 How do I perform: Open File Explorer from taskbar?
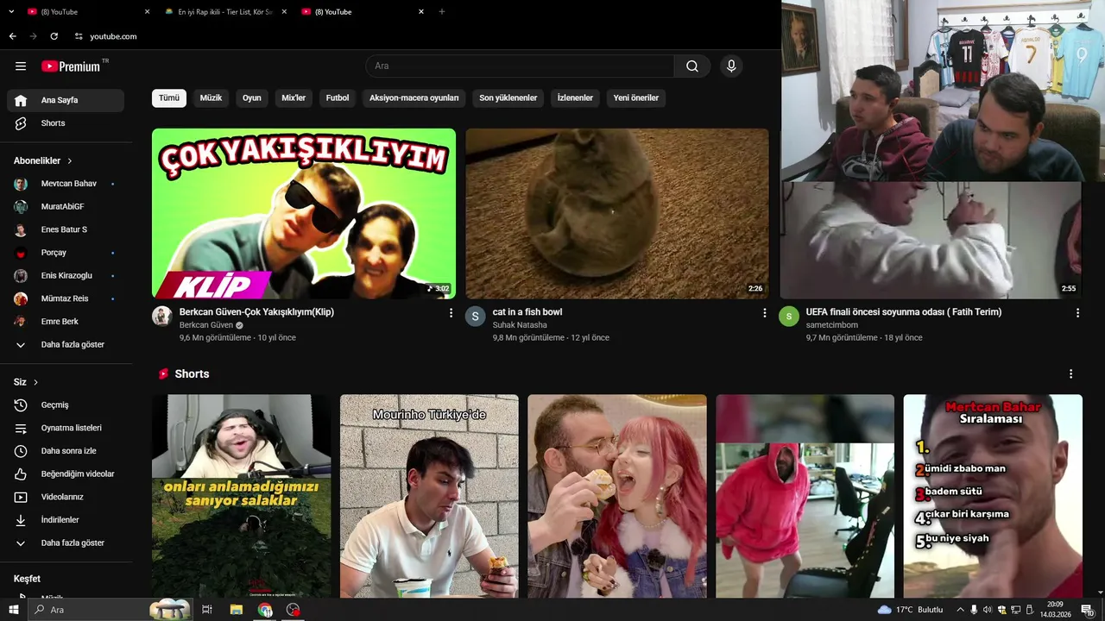236,610
